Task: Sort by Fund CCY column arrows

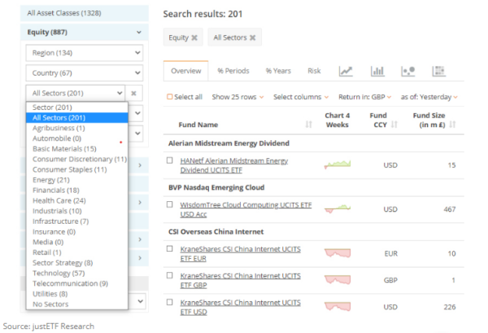Action: (394, 125)
